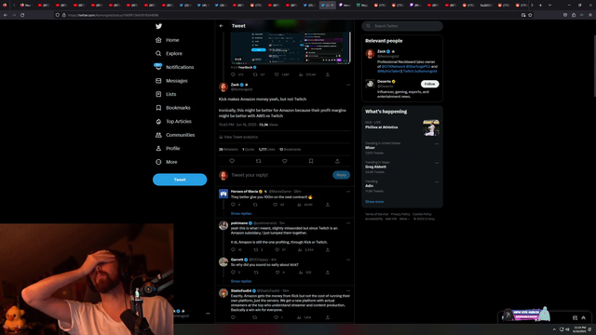Open Mixer trending topic
Screen dimensions: 596x335
371,148
